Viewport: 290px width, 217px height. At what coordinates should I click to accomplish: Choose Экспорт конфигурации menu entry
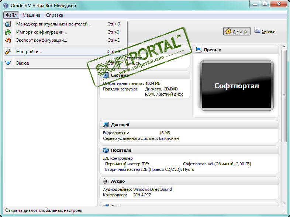65,40
